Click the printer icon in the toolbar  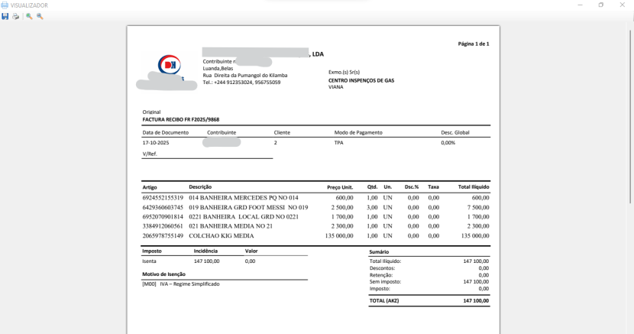pos(15,16)
